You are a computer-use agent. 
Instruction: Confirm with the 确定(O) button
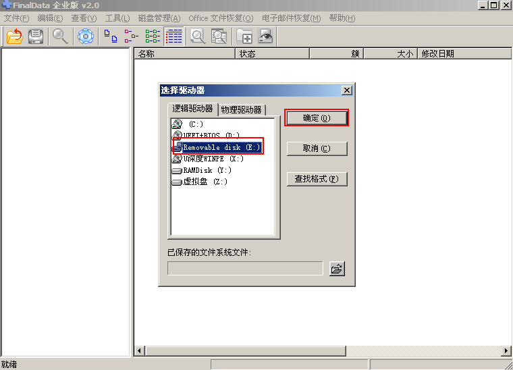(x=317, y=118)
